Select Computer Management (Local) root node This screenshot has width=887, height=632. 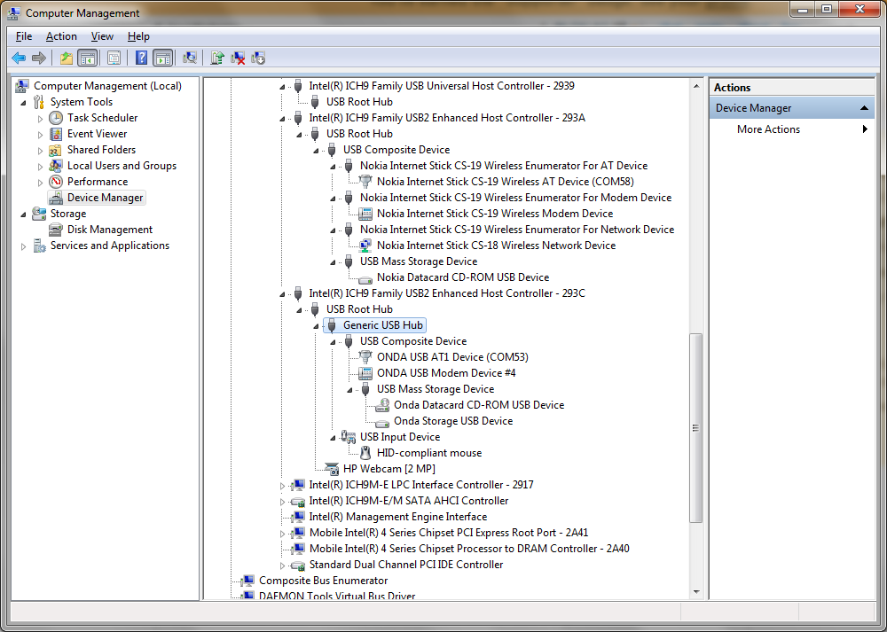[x=107, y=86]
